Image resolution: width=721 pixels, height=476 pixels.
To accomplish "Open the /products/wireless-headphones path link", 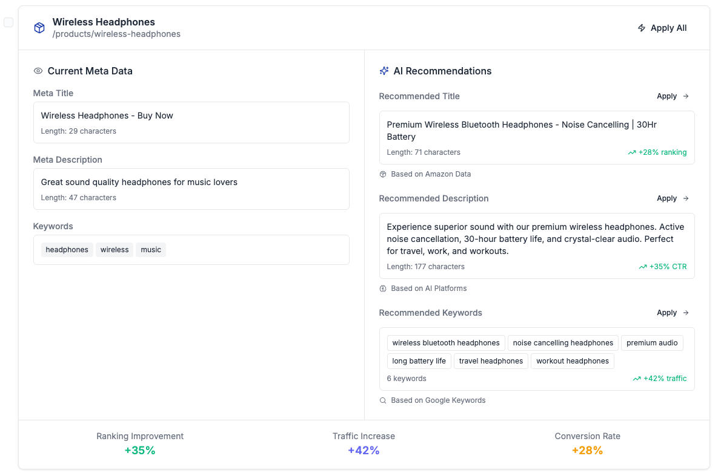I will point(116,34).
